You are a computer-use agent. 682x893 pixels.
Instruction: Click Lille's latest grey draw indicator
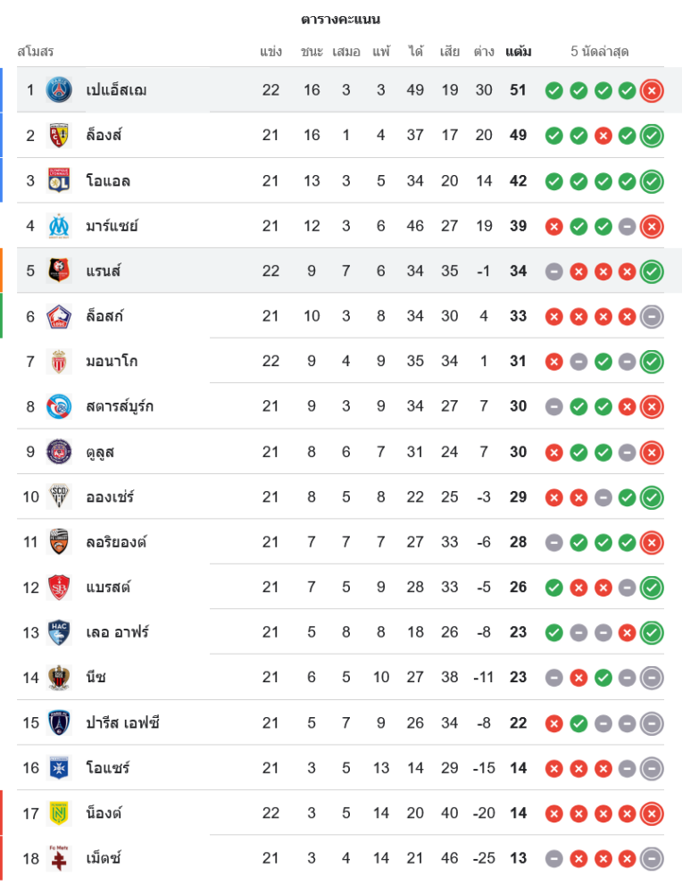click(652, 316)
